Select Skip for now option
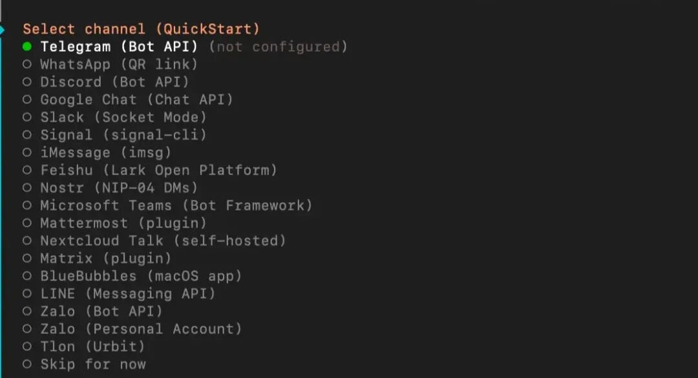The image size is (698, 378). click(x=92, y=364)
